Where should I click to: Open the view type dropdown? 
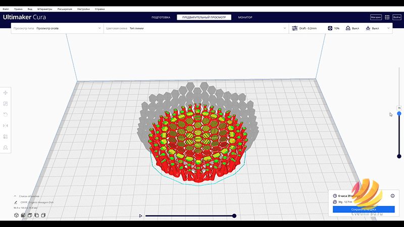tap(57, 28)
